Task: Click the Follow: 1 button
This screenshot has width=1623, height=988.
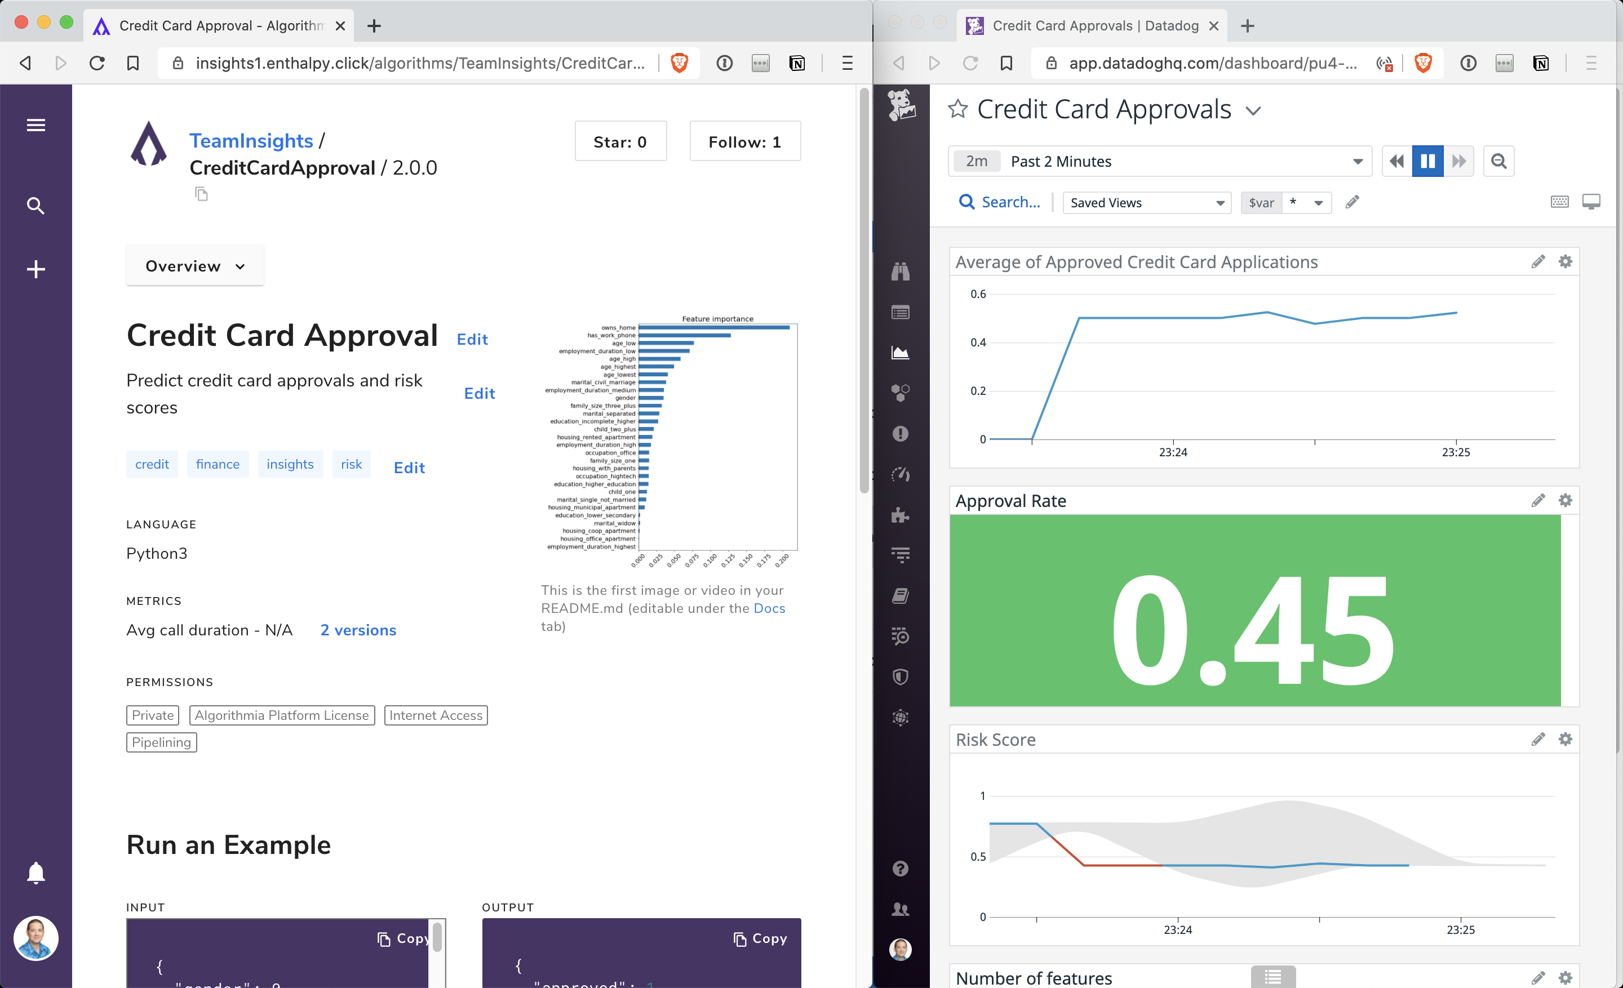Action: [x=745, y=141]
